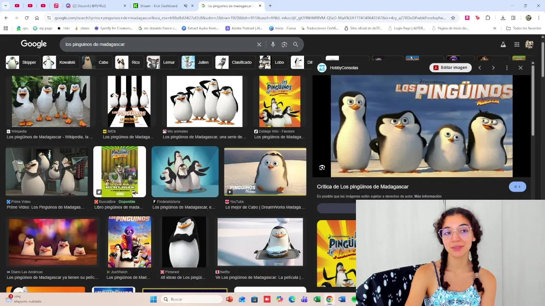Screen dimensions: 545x306
Task: Click the Chrome address bar URL
Action: [250, 18]
